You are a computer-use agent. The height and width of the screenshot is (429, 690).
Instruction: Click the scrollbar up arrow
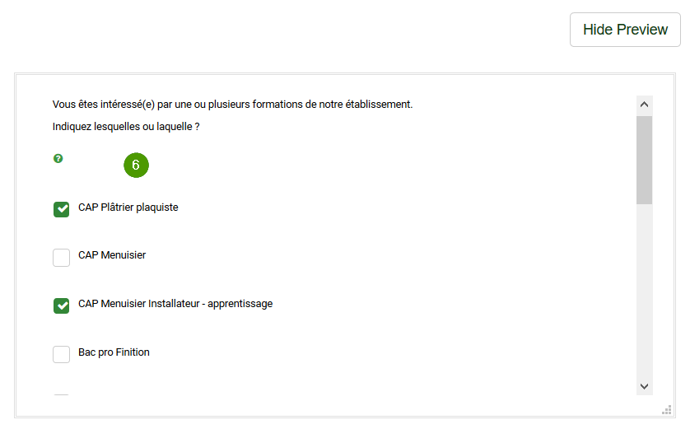pyautogui.click(x=644, y=105)
